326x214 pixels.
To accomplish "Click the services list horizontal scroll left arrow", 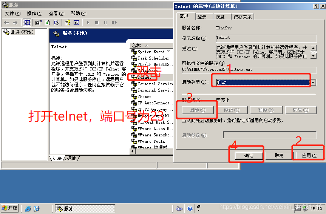I will click(133, 151).
